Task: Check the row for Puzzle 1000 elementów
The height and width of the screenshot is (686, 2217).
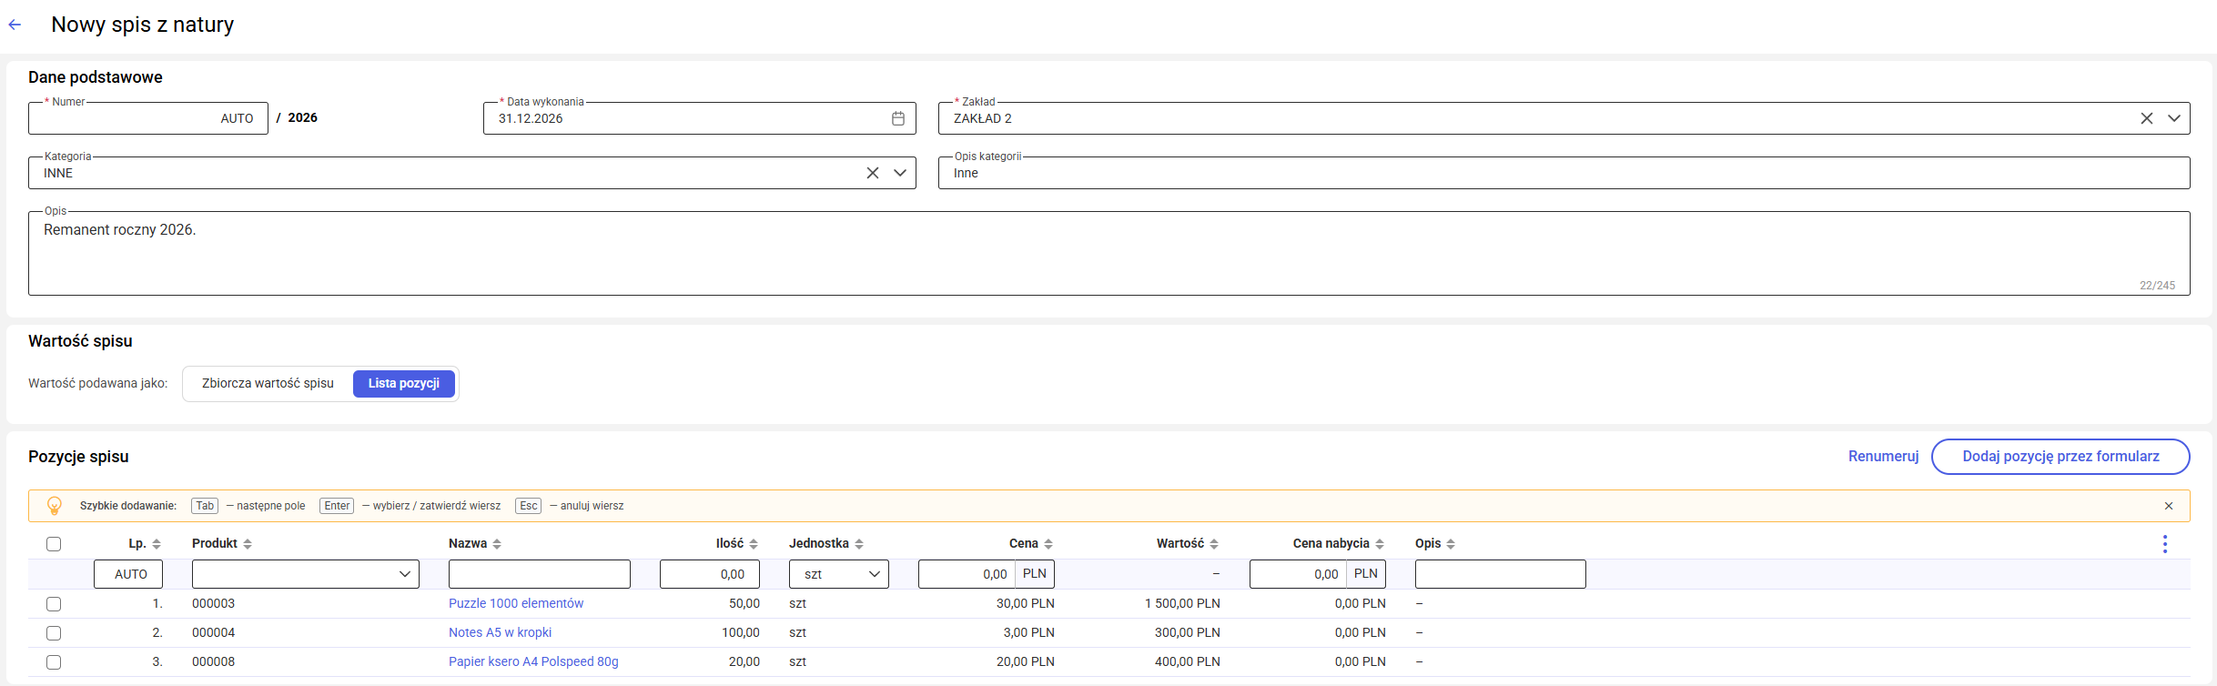Action: click(54, 604)
